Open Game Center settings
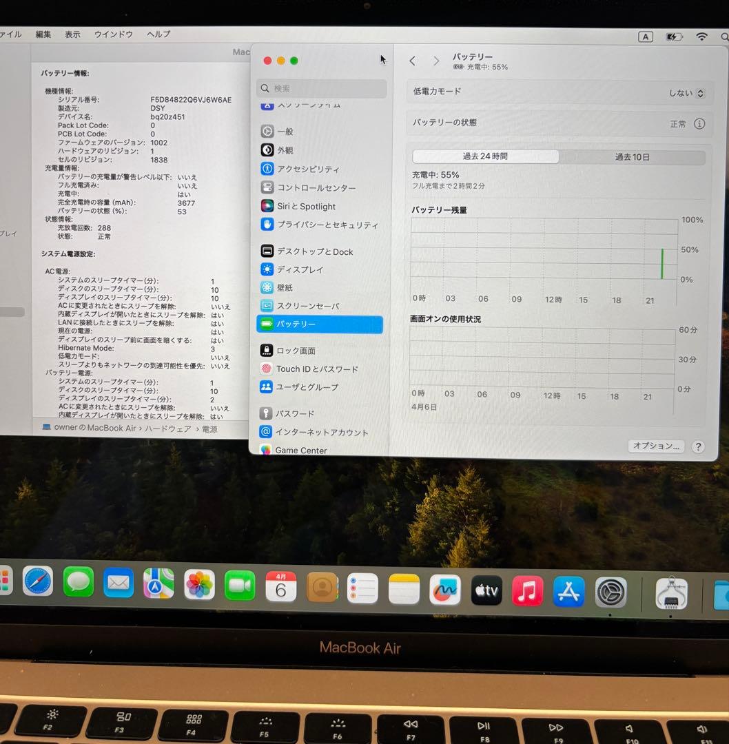Screen dimensions: 729x744 [x=294, y=450]
